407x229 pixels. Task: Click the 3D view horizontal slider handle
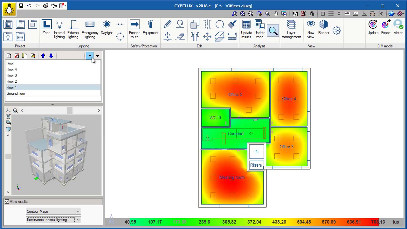(70, 110)
